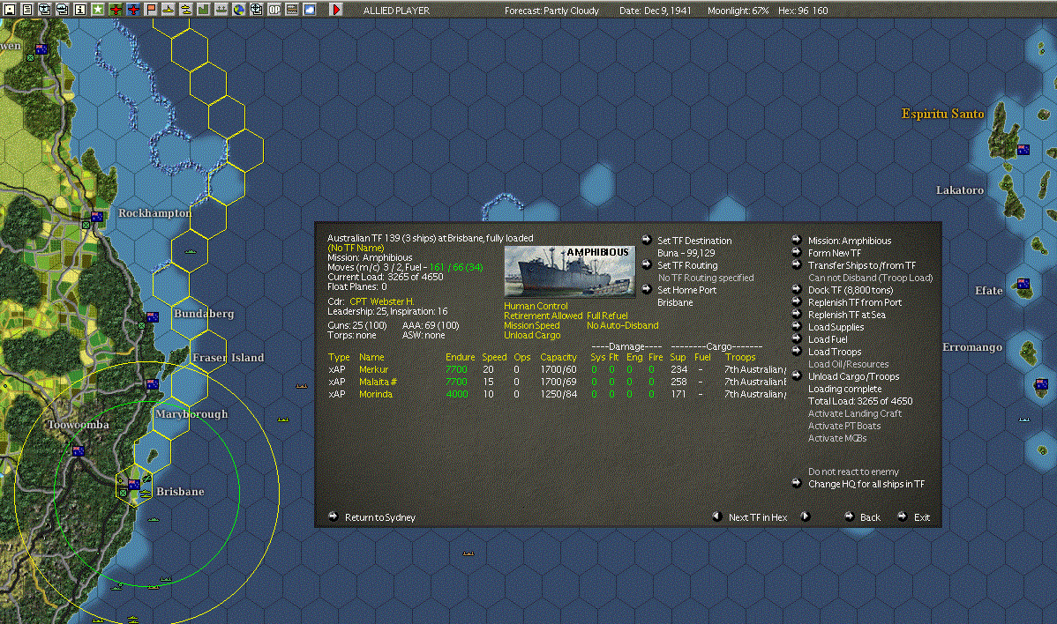Click the Bundaberg base flag
Image resolution: width=1057 pixels, height=624 pixels.
[x=153, y=317]
